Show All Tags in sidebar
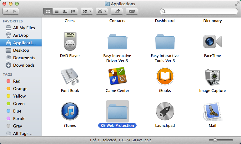This screenshot has width=241, height=144. [x=21, y=133]
